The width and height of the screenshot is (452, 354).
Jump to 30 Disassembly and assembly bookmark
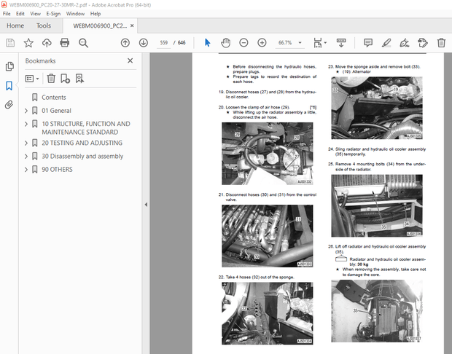pos(82,156)
